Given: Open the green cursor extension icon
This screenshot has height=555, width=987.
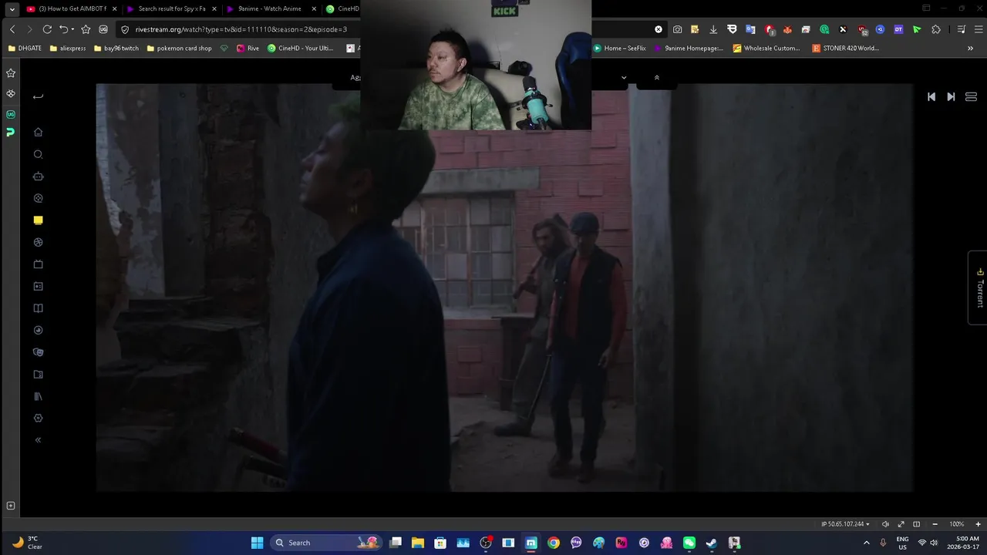Looking at the screenshot, I should (917, 29).
